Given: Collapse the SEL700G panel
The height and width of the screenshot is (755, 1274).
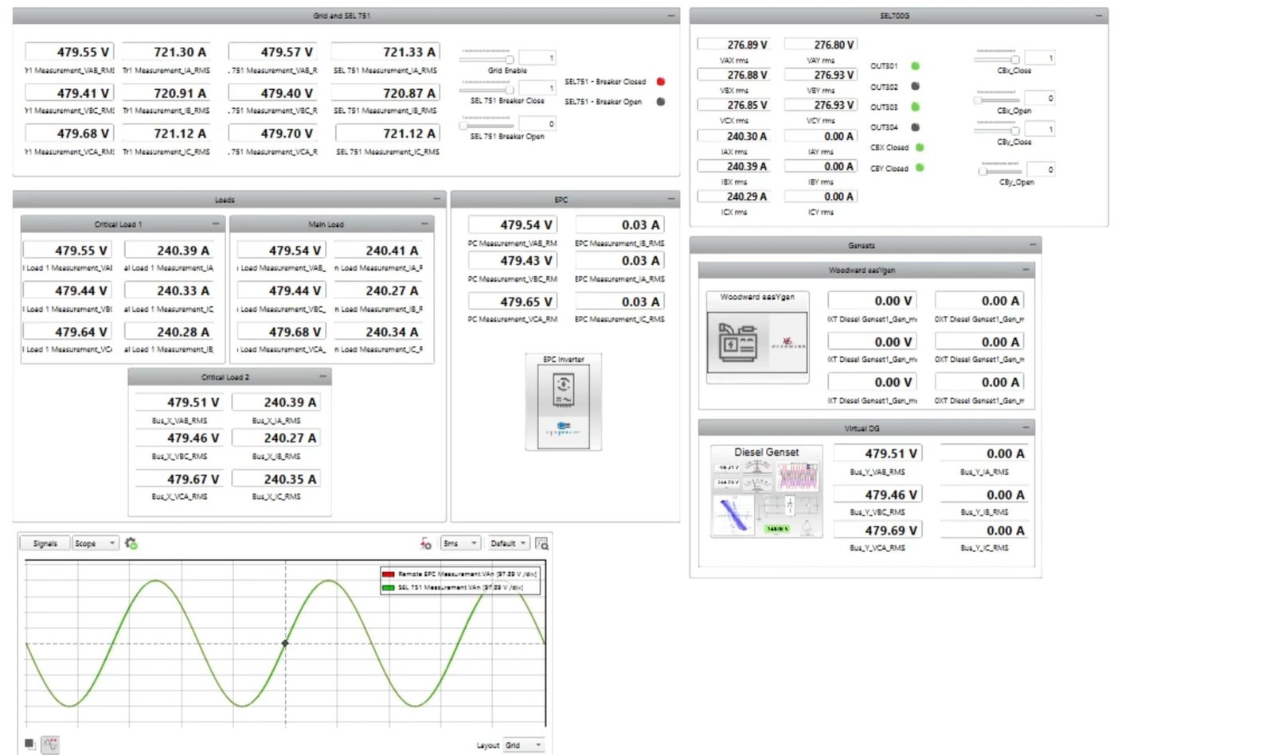Looking at the screenshot, I should 1100,16.
